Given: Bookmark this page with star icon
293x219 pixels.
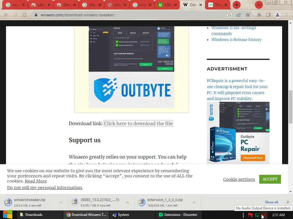Looking at the screenshot, I should click(x=248, y=15).
